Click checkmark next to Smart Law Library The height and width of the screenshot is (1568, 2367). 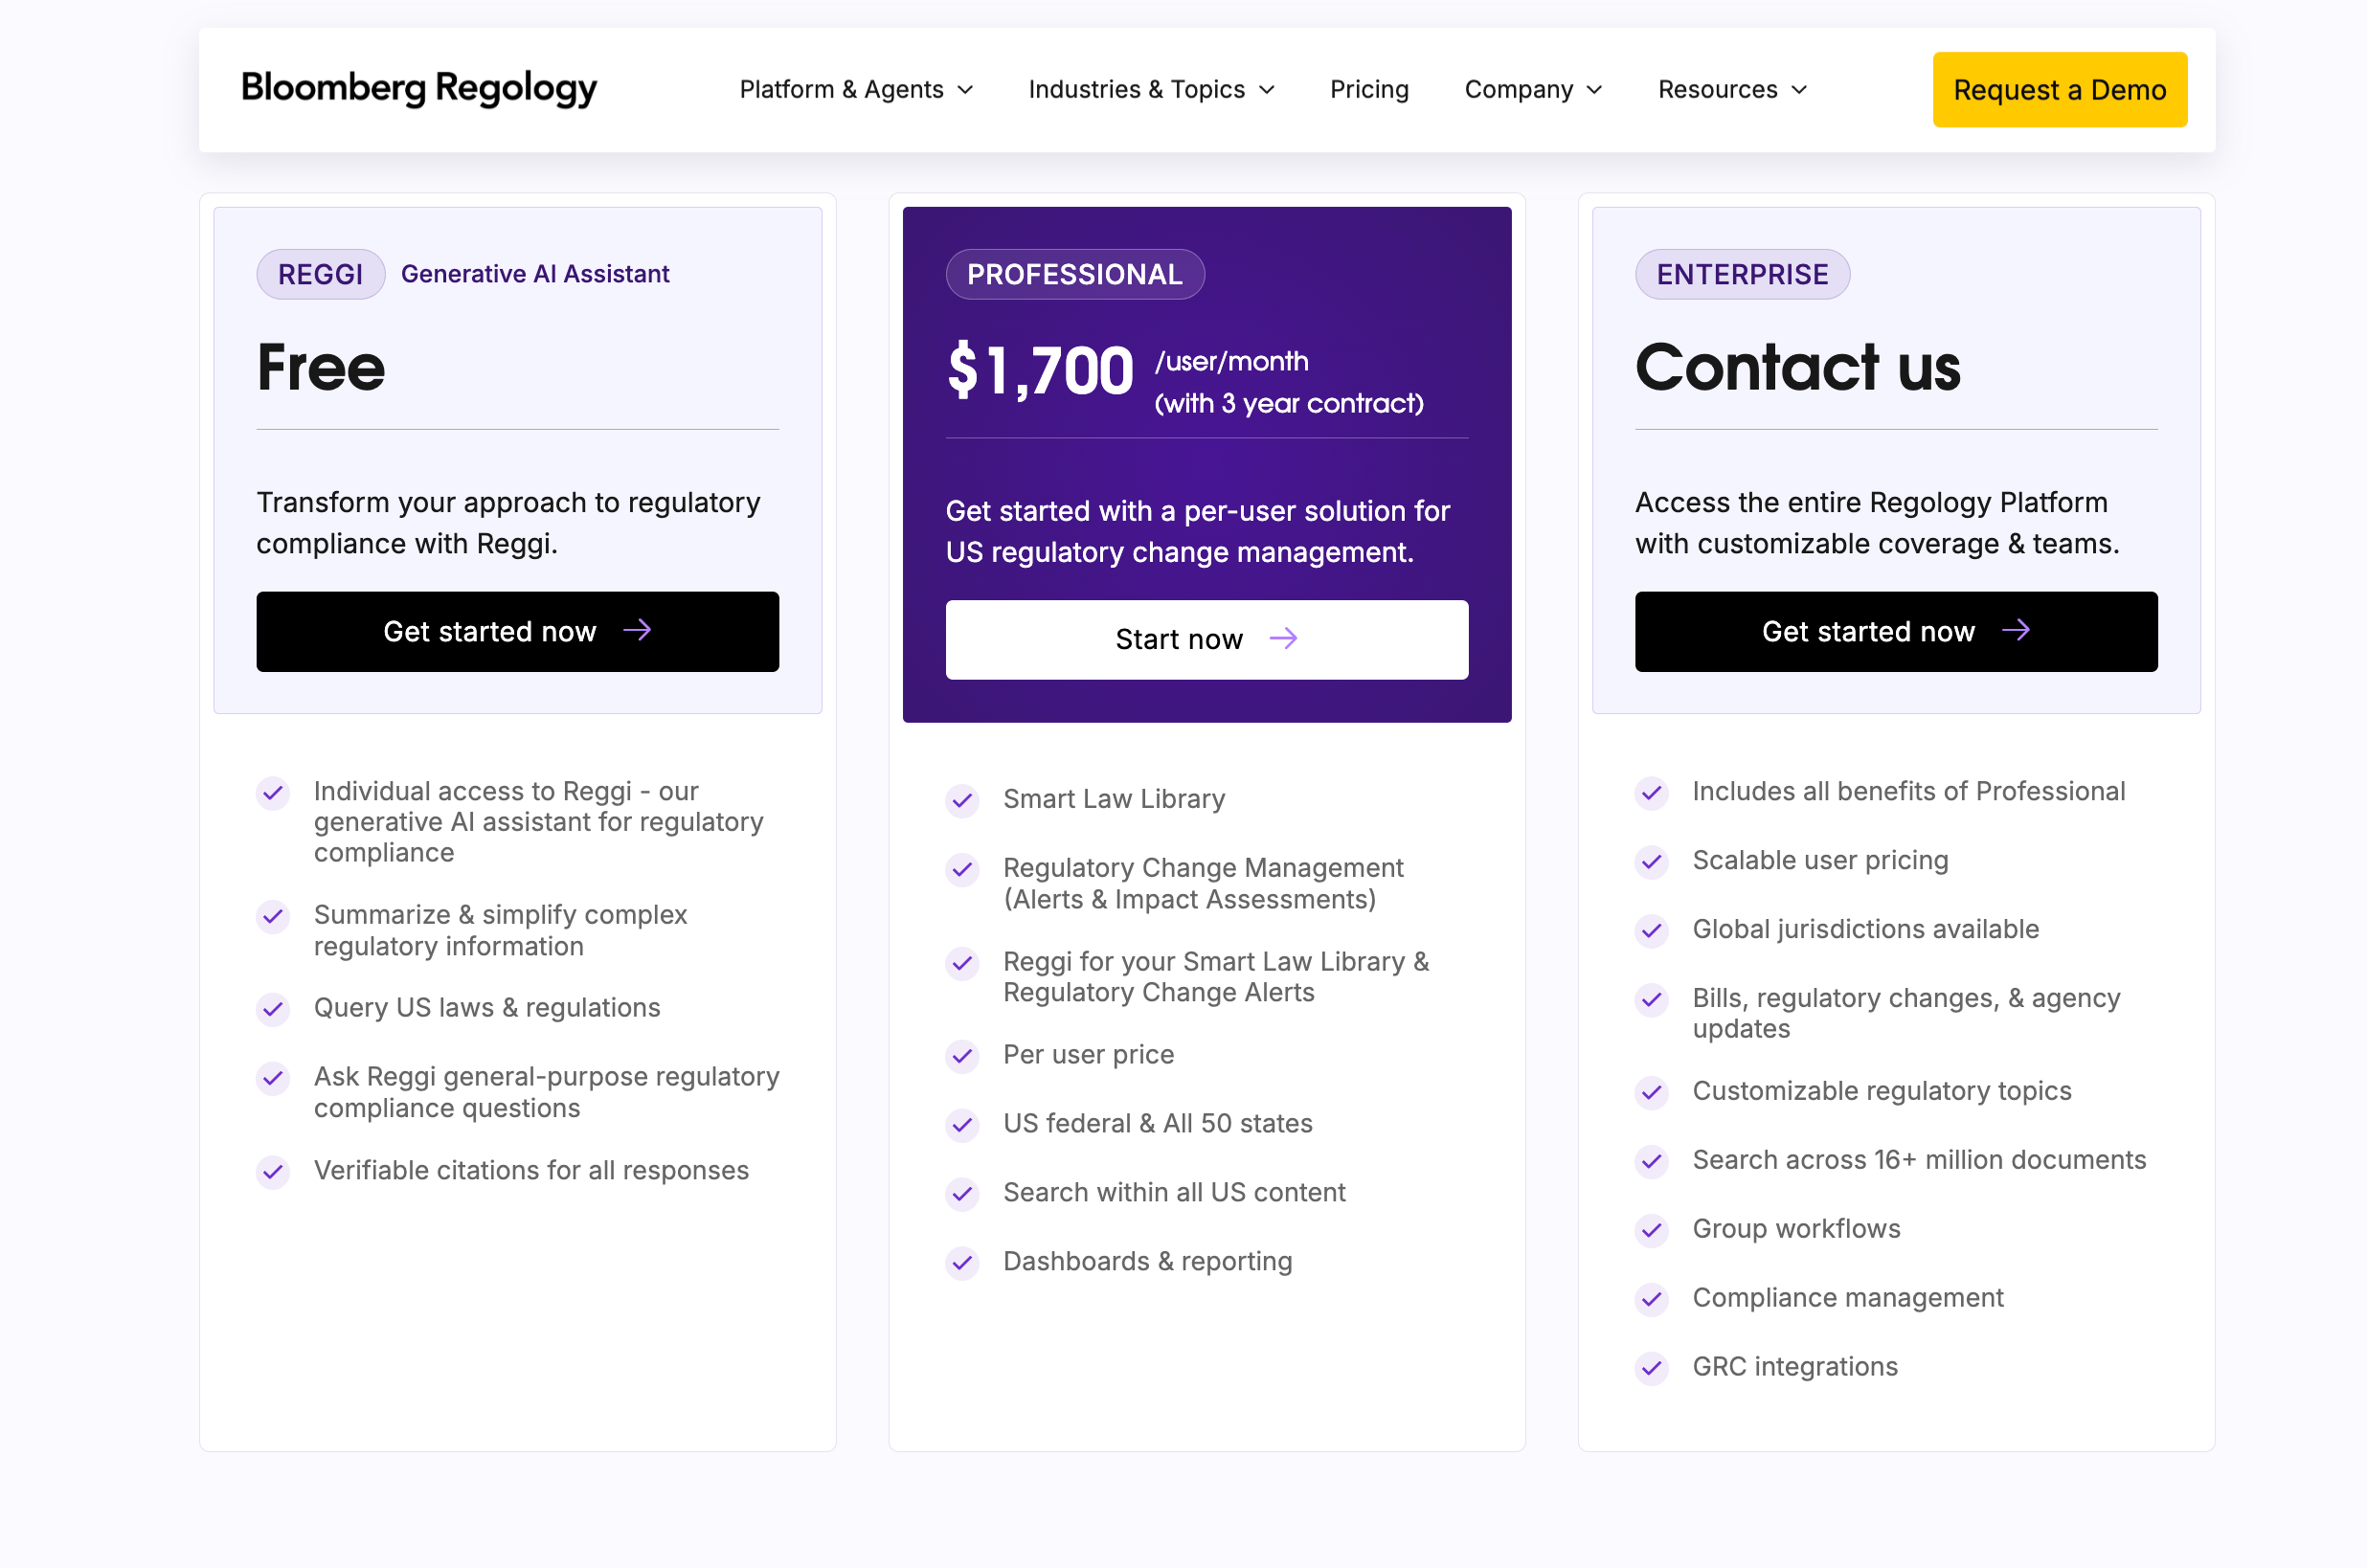pyautogui.click(x=962, y=800)
